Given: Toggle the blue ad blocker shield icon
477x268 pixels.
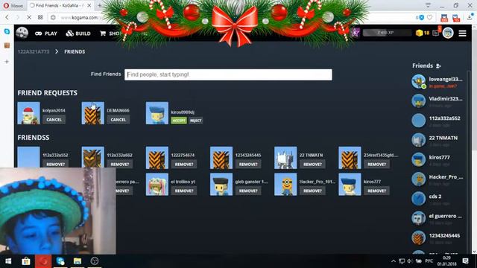Looking at the screenshot, I should 421,18.
